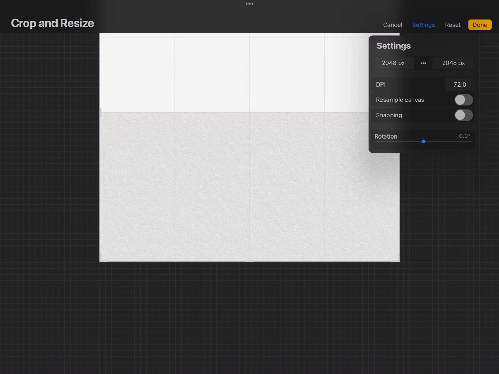Click Reset to restore canvas
The width and height of the screenshot is (499, 374).
pos(453,25)
